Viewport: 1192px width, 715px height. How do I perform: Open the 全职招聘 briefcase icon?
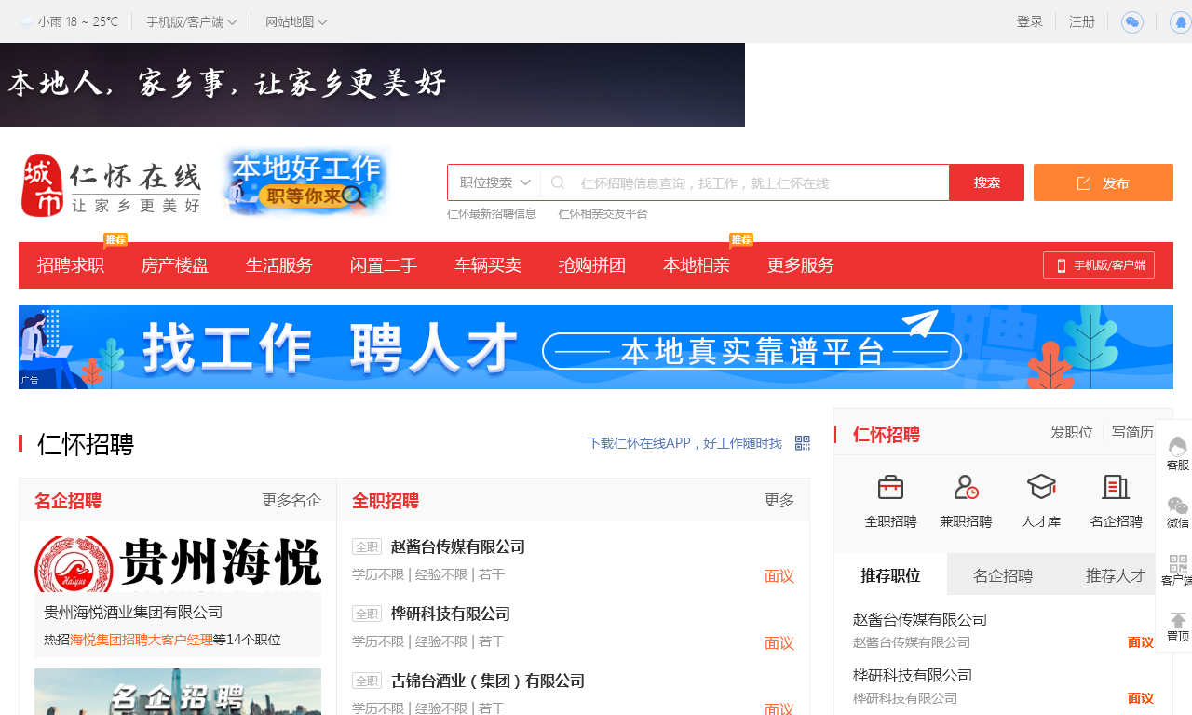click(890, 487)
